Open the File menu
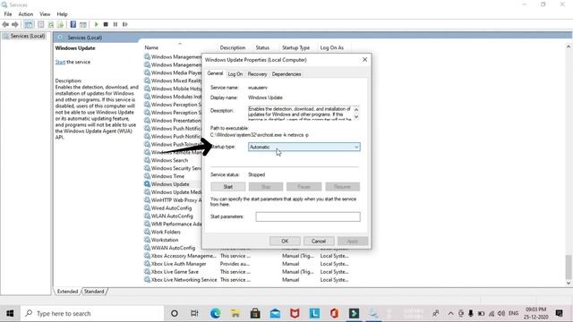The height and width of the screenshot is (322, 573). coord(8,14)
